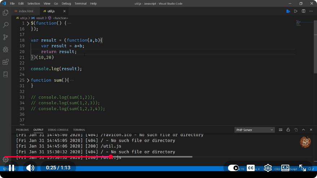Mute the video volume
317x178 pixels.
(x=30, y=168)
